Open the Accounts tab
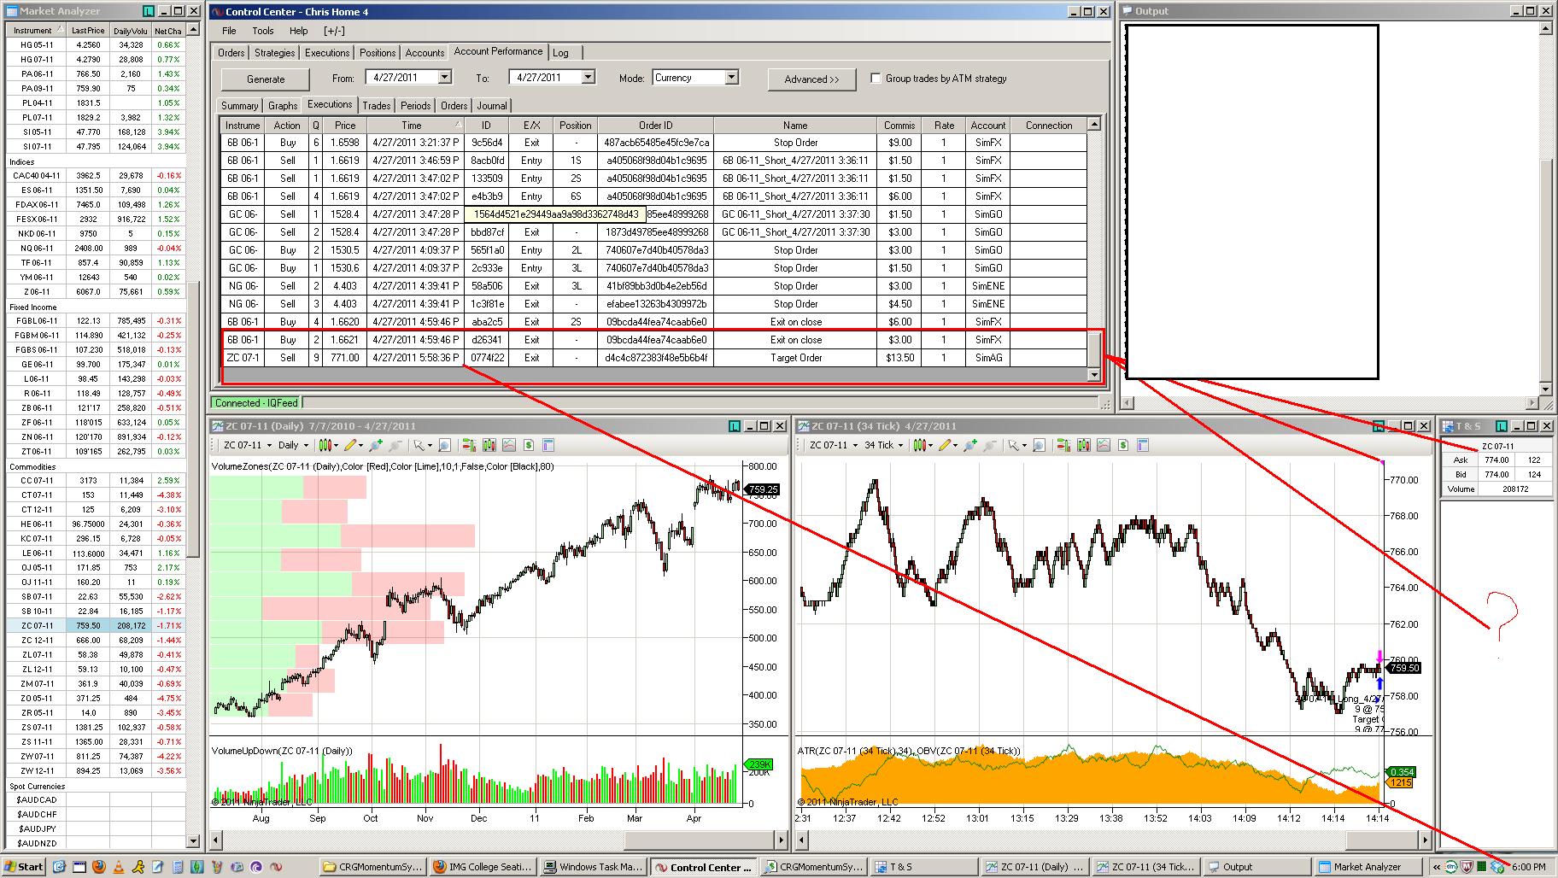 click(425, 52)
